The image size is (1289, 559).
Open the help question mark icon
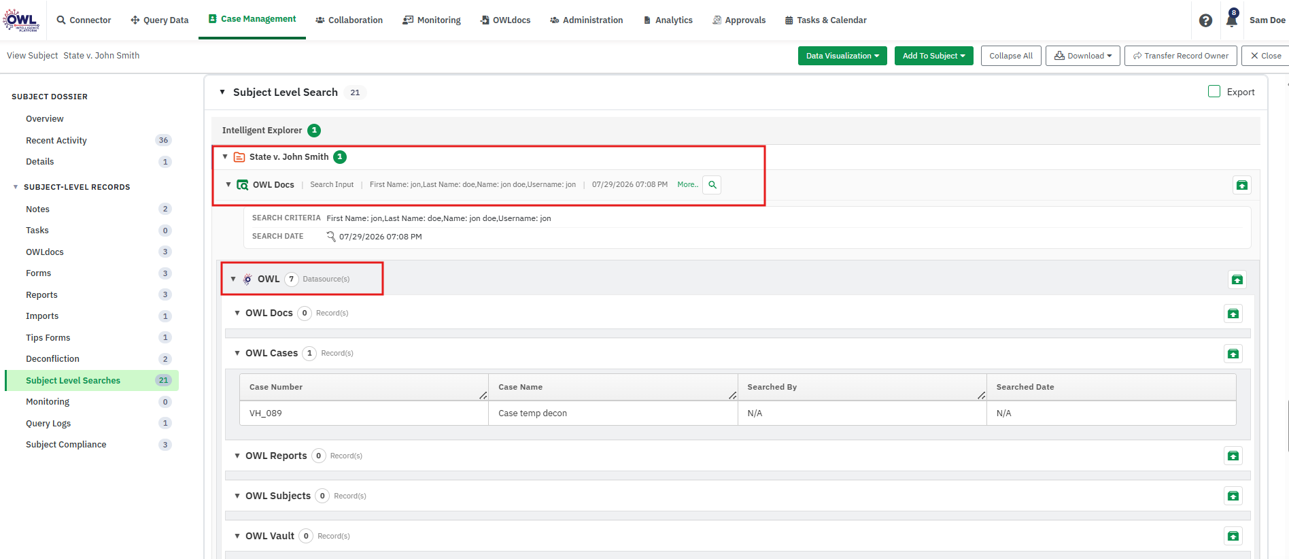(1205, 20)
